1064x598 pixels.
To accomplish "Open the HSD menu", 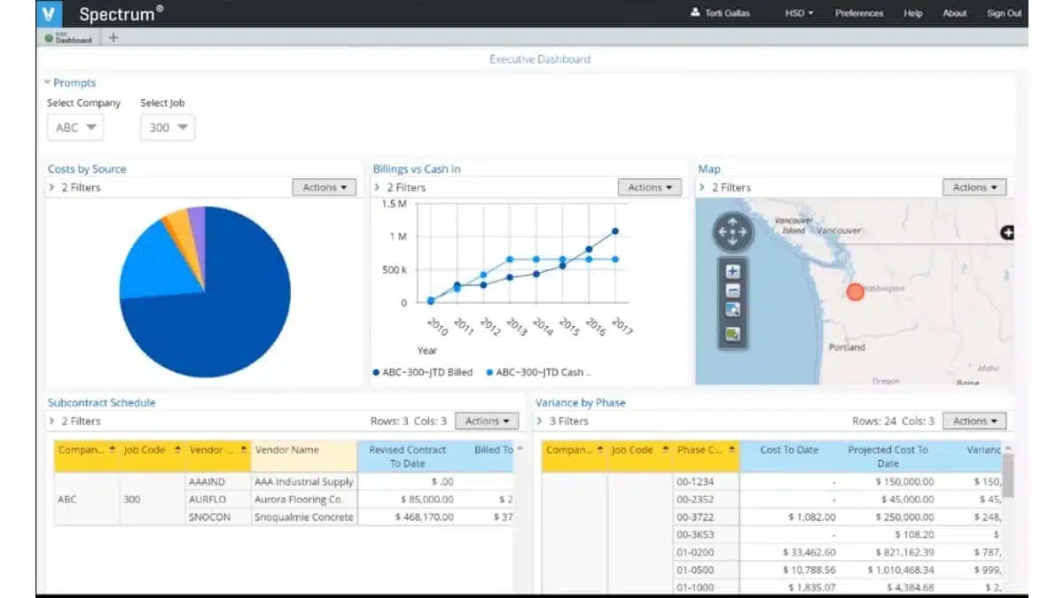I will [799, 13].
